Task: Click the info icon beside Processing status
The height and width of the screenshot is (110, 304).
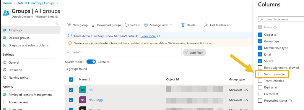Action: point(290,101)
